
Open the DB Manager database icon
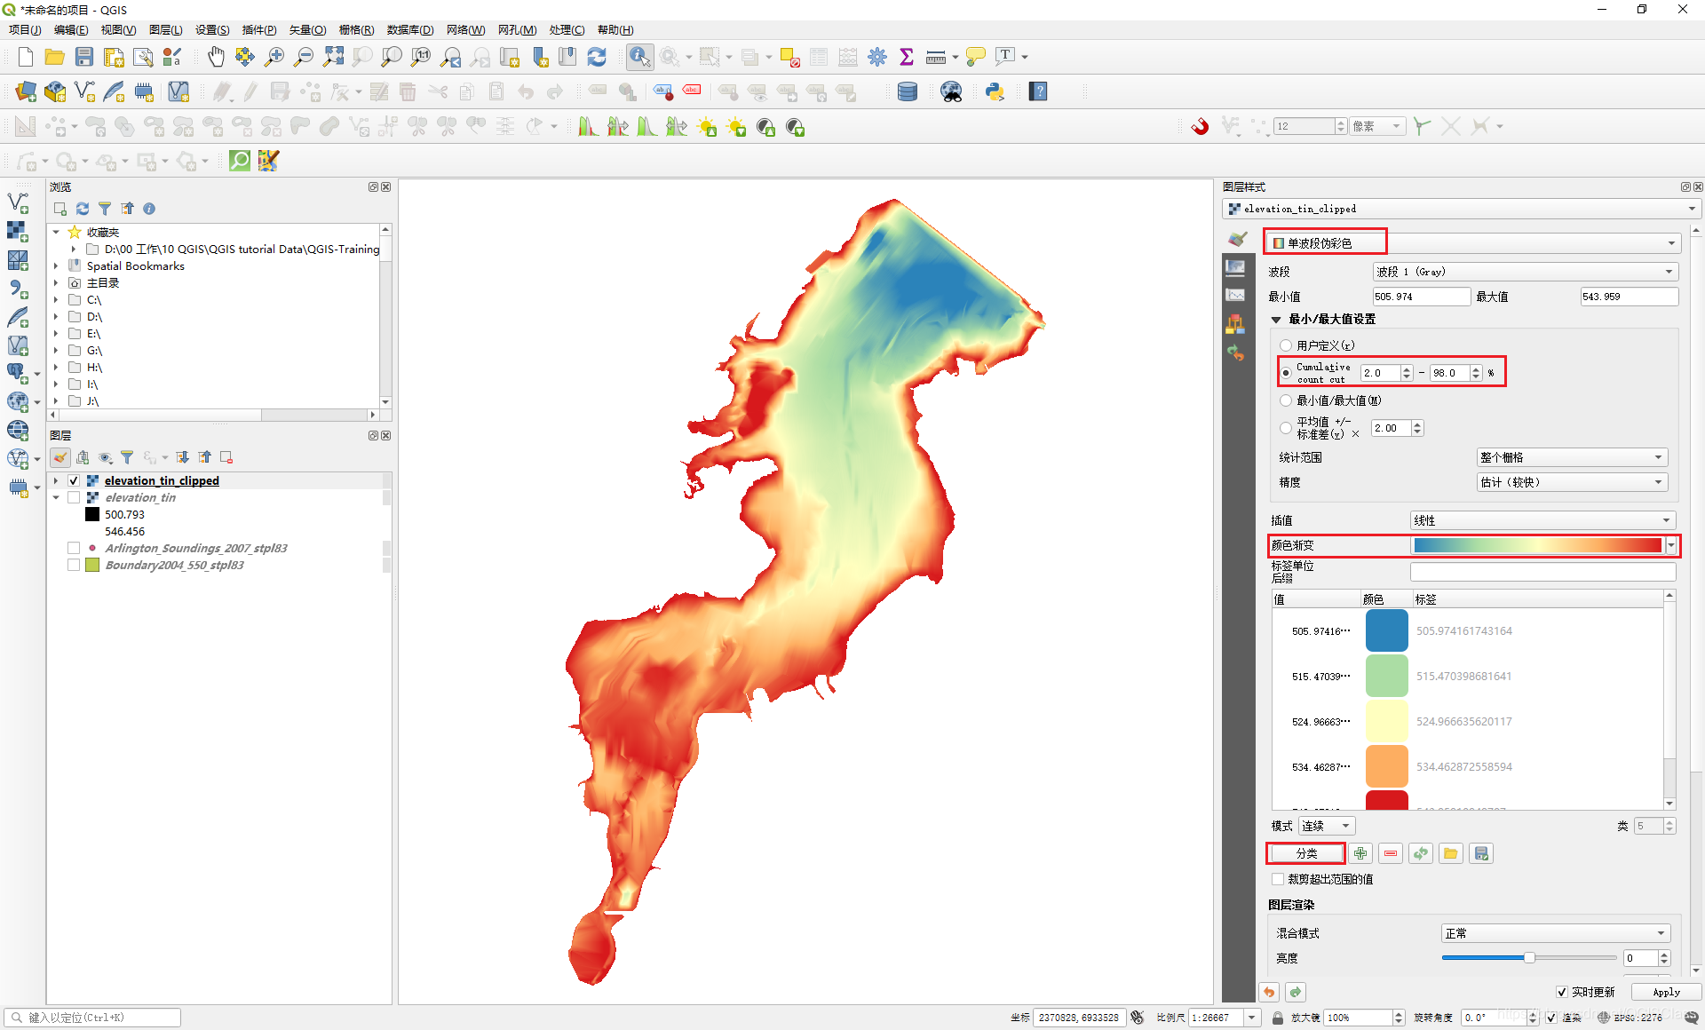[908, 91]
